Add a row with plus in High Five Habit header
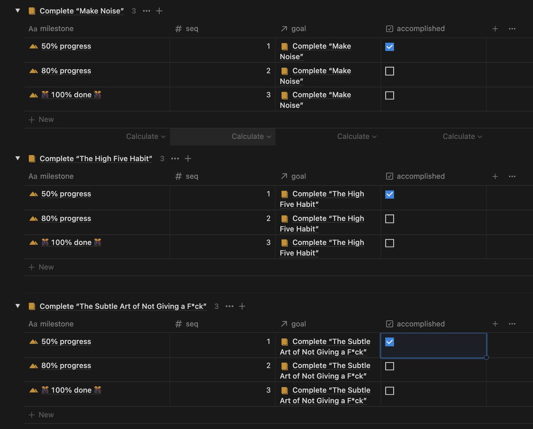 pos(188,159)
